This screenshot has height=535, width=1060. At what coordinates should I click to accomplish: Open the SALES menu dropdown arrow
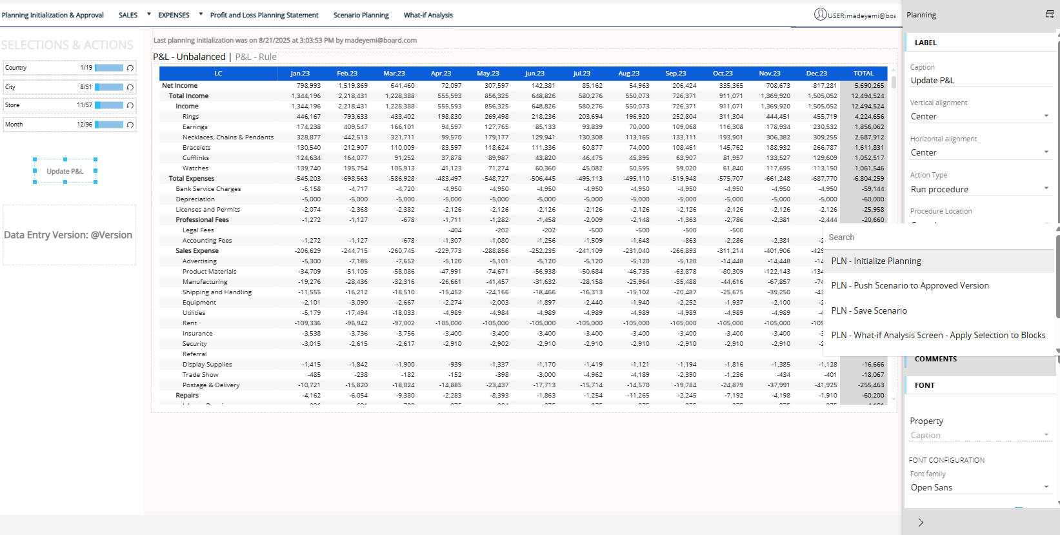pyautogui.click(x=149, y=14)
